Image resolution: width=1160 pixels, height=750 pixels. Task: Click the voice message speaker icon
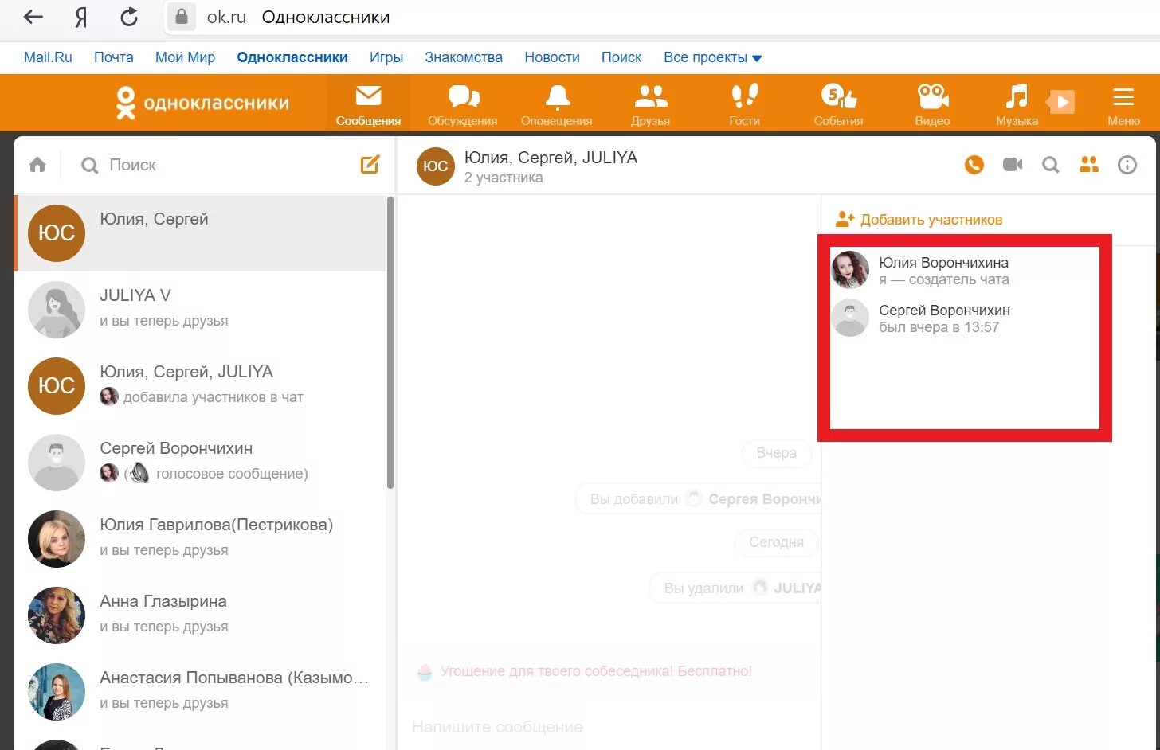pos(139,474)
